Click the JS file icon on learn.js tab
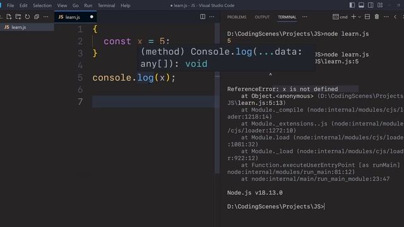Image resolution: width=404 pixels, height=227 pixels. coord(61,17)
